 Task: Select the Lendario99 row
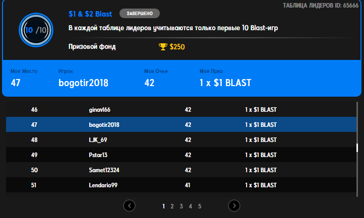[x=181, y=185]
